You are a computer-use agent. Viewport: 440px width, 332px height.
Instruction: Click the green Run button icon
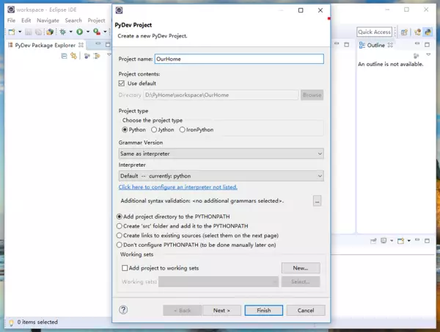80,32
